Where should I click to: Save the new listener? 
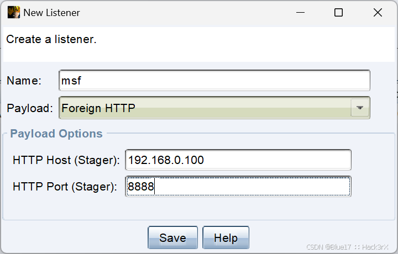click(172, 238)
